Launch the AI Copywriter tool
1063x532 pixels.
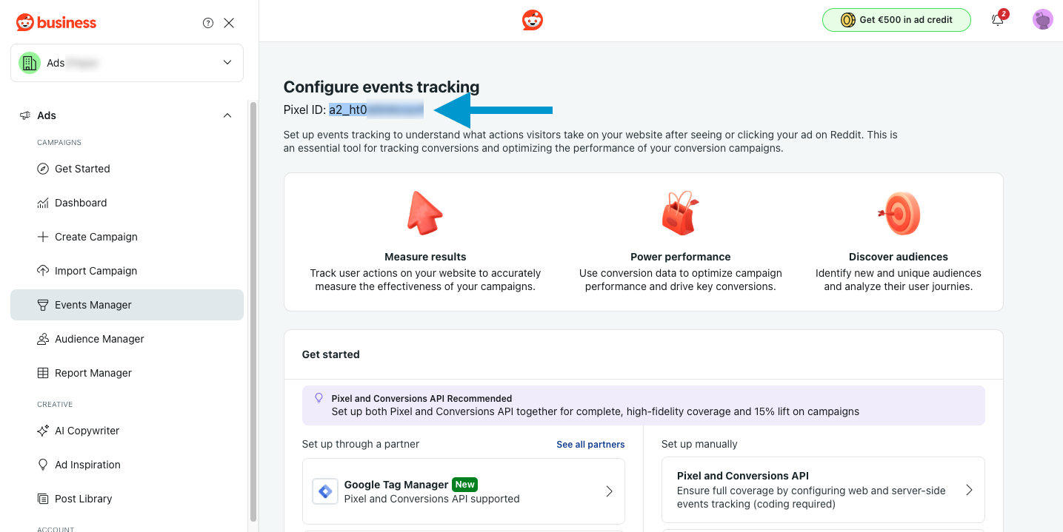tap(87, 431)
